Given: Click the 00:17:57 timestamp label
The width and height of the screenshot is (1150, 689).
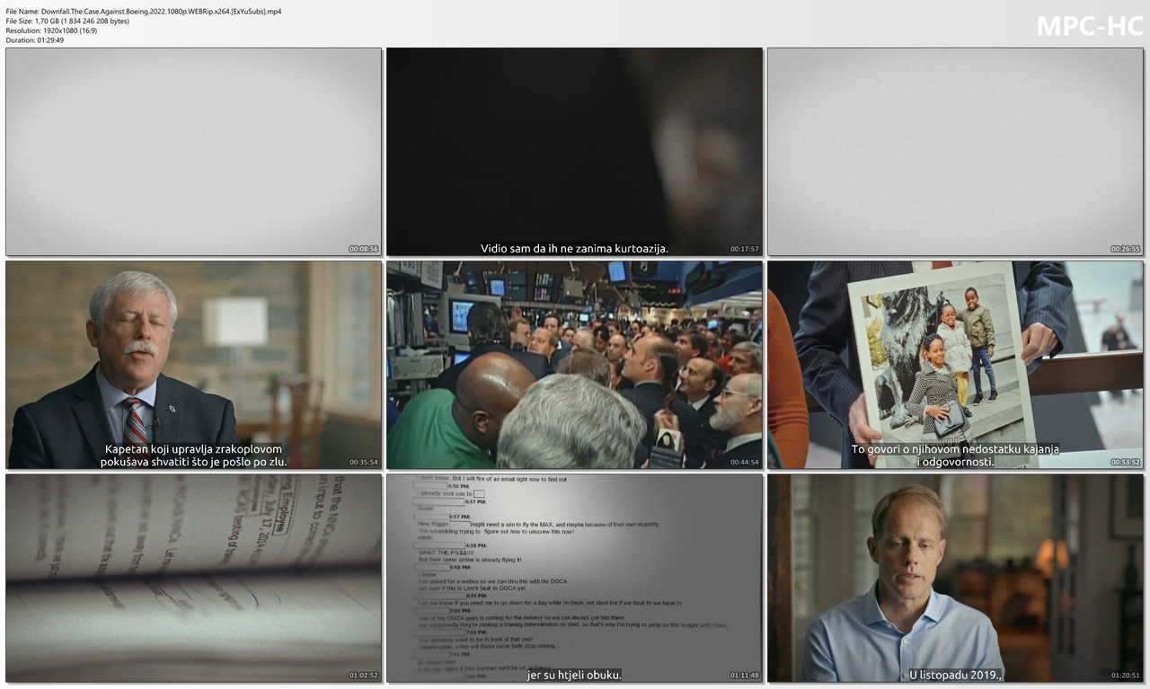Looking at the screenshot, I should (x=745, y=250).
